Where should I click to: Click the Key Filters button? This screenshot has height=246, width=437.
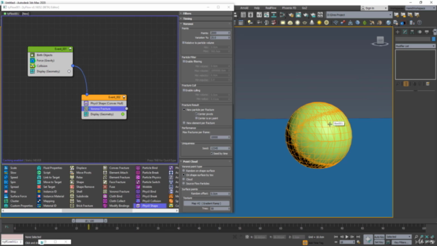401,243
